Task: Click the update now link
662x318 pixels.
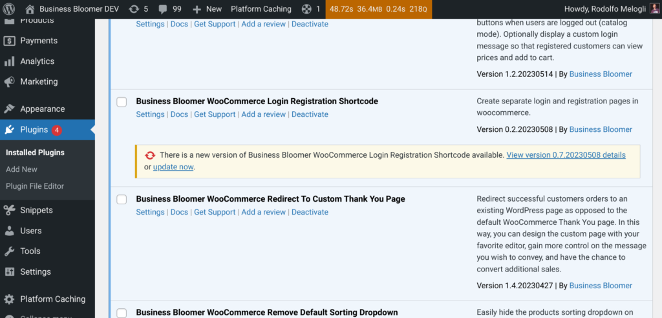Action: [x=173, y=167]
